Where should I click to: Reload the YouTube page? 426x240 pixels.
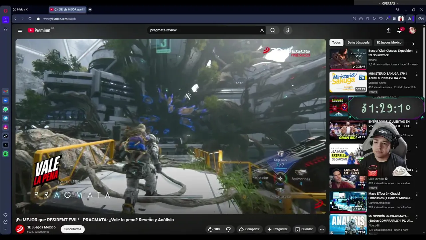click(x=30, y=19)
